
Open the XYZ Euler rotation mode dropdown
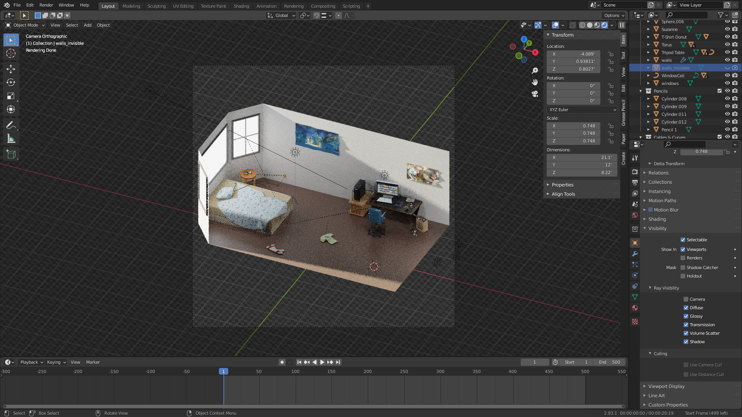coord(582,110)
